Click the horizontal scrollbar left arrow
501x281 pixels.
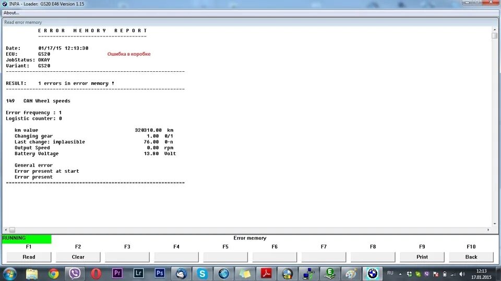pyautogui.click(x=6, y=229)
